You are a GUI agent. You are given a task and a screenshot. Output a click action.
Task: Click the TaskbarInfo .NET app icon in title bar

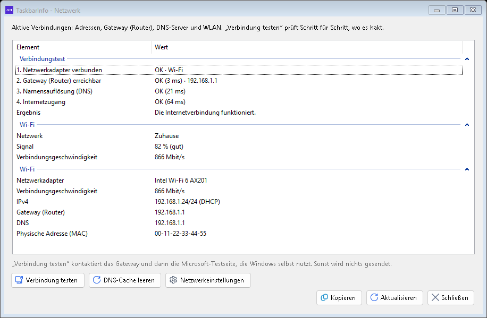coord(10,10)
